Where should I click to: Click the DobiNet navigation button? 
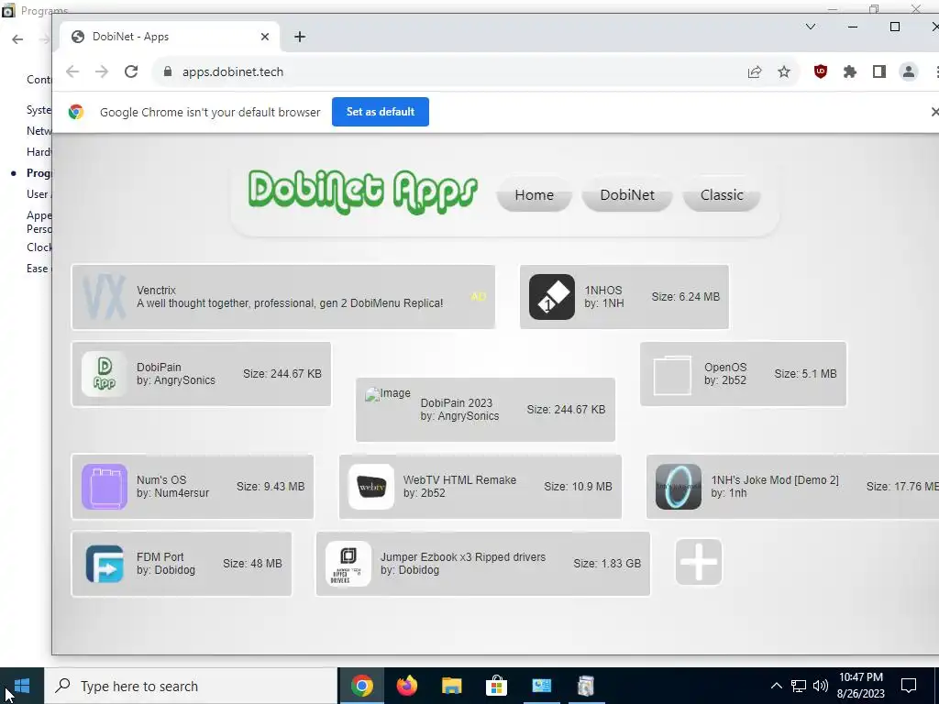pyautogui.click(x=627, y=195)
